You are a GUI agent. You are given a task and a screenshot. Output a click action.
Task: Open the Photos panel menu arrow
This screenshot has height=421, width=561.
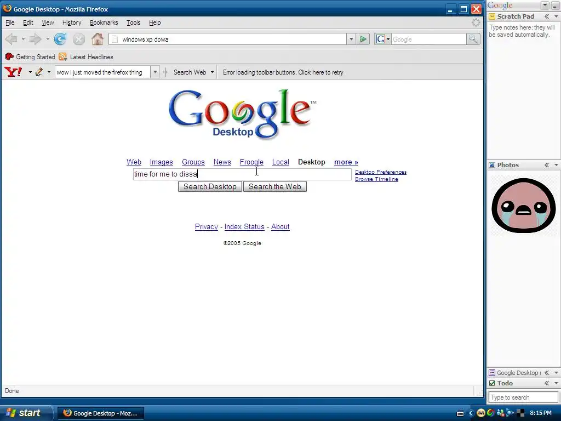pos(556,165)
